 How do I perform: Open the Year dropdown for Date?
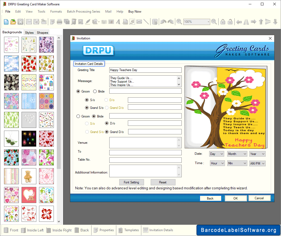click(x=257, y=154)
